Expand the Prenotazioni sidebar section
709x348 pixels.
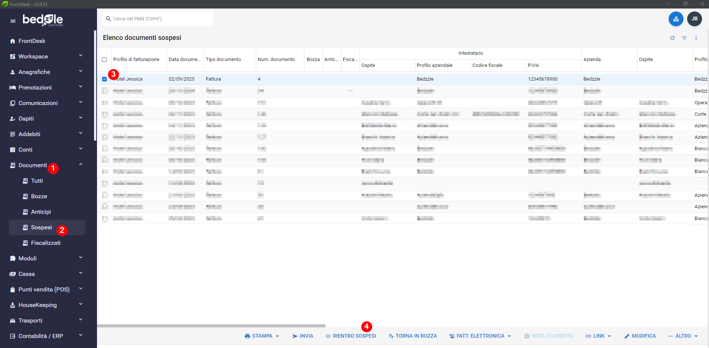point(81,87)
